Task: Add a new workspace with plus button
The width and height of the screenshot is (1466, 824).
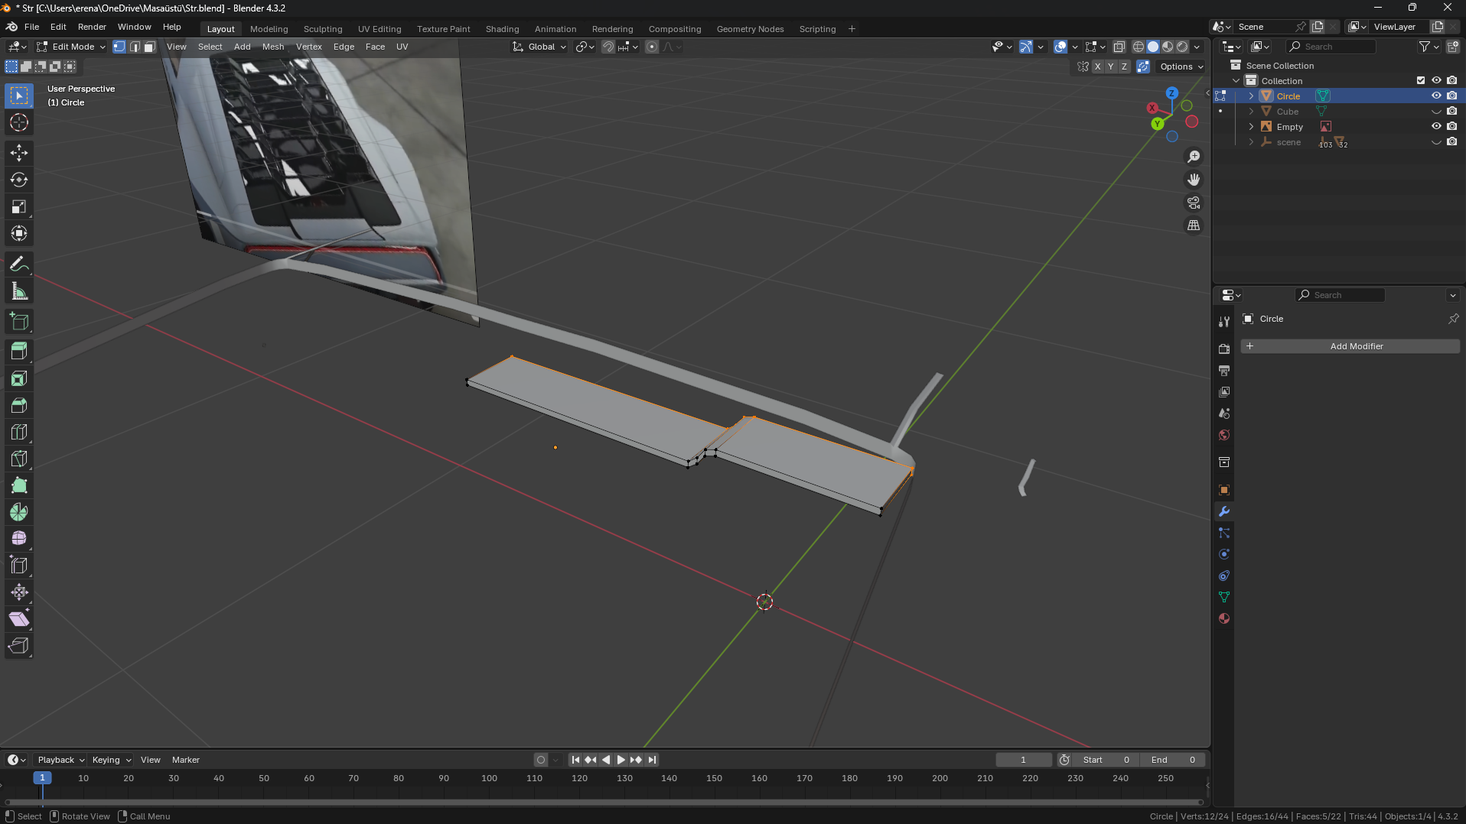Action: 852,29
